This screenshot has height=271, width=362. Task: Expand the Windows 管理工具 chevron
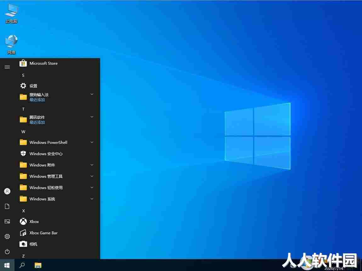(92, 176)
